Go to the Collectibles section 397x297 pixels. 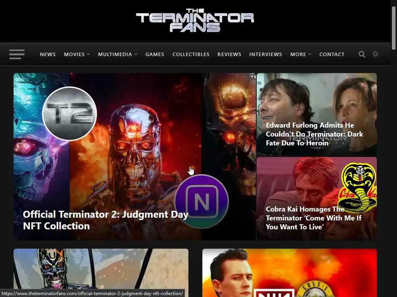coord(191,54)
